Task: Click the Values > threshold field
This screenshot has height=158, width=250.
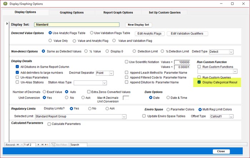Action: click(182, 62)
